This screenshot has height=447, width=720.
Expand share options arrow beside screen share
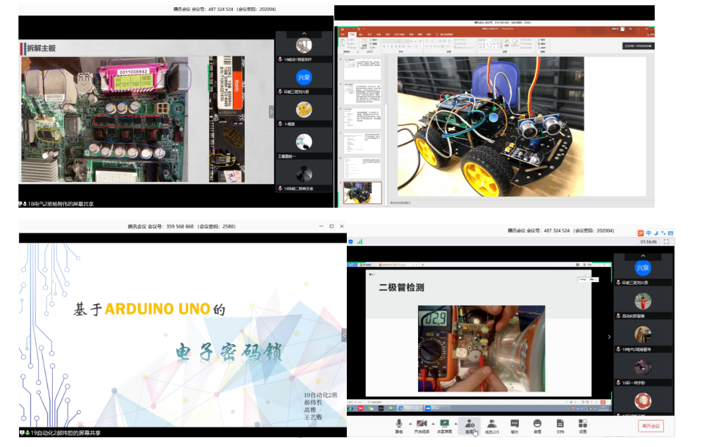[456, 423]
